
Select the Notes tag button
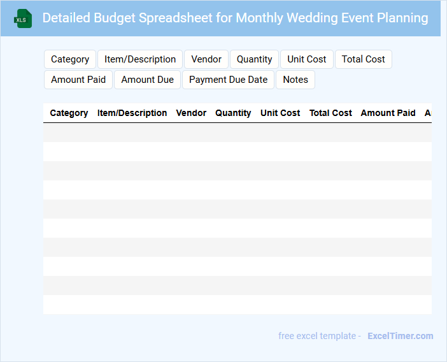pyautogui.click(x=295, y=80)
